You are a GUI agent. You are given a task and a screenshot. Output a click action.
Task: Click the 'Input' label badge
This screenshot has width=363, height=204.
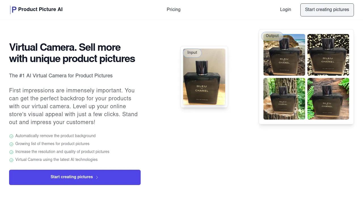pos(192,53)
